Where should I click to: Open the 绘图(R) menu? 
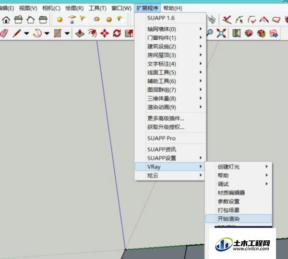[x=74, y=8]
